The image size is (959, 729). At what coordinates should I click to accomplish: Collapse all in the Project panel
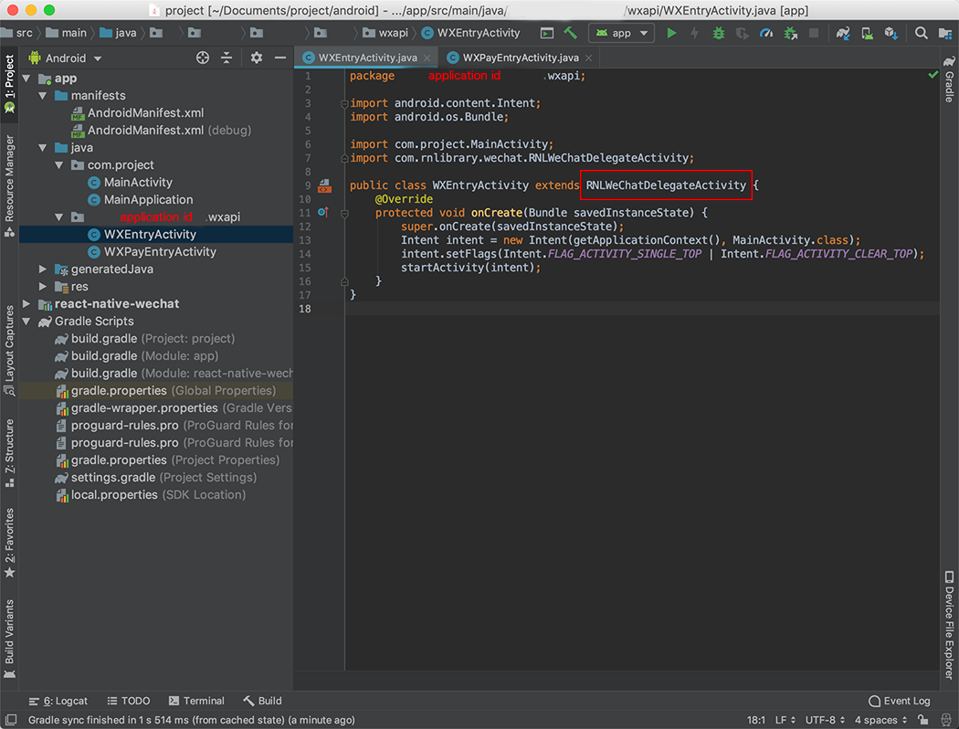click(227, 58)
